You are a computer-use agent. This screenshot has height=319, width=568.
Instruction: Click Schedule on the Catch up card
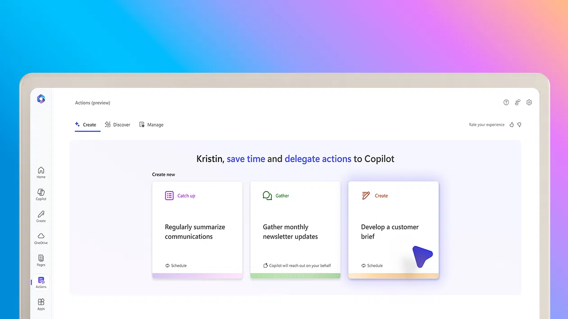176,266
